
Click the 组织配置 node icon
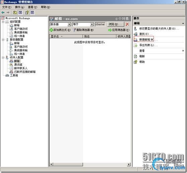(7, 22)
